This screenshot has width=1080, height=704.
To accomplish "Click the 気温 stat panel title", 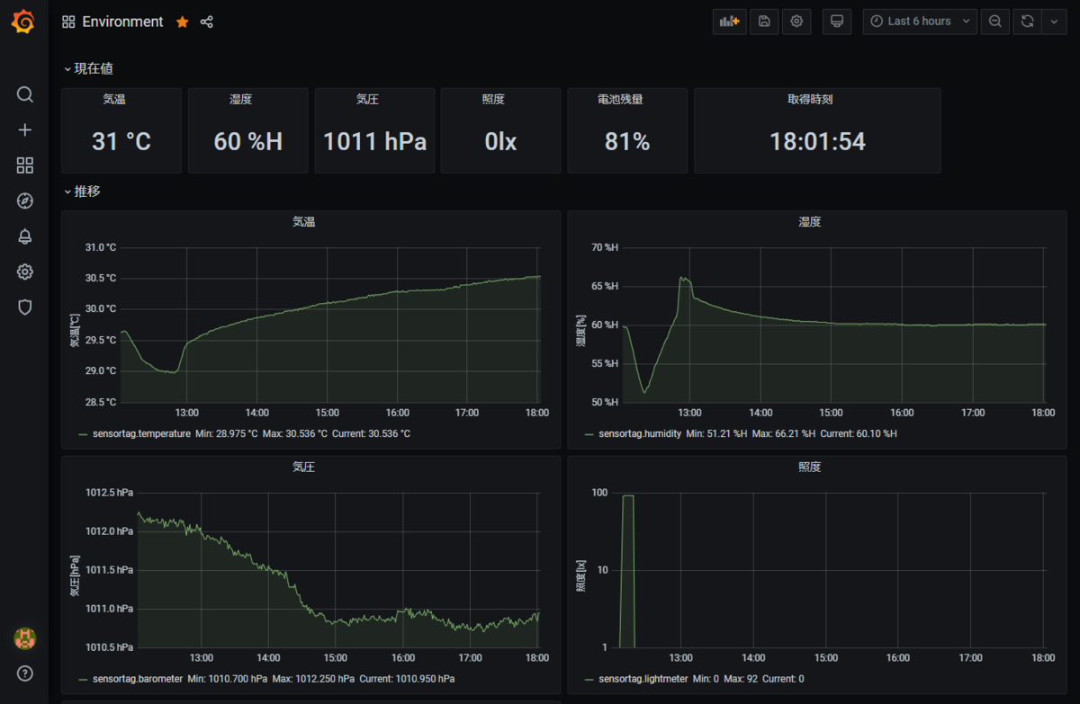I will point(114,100).
